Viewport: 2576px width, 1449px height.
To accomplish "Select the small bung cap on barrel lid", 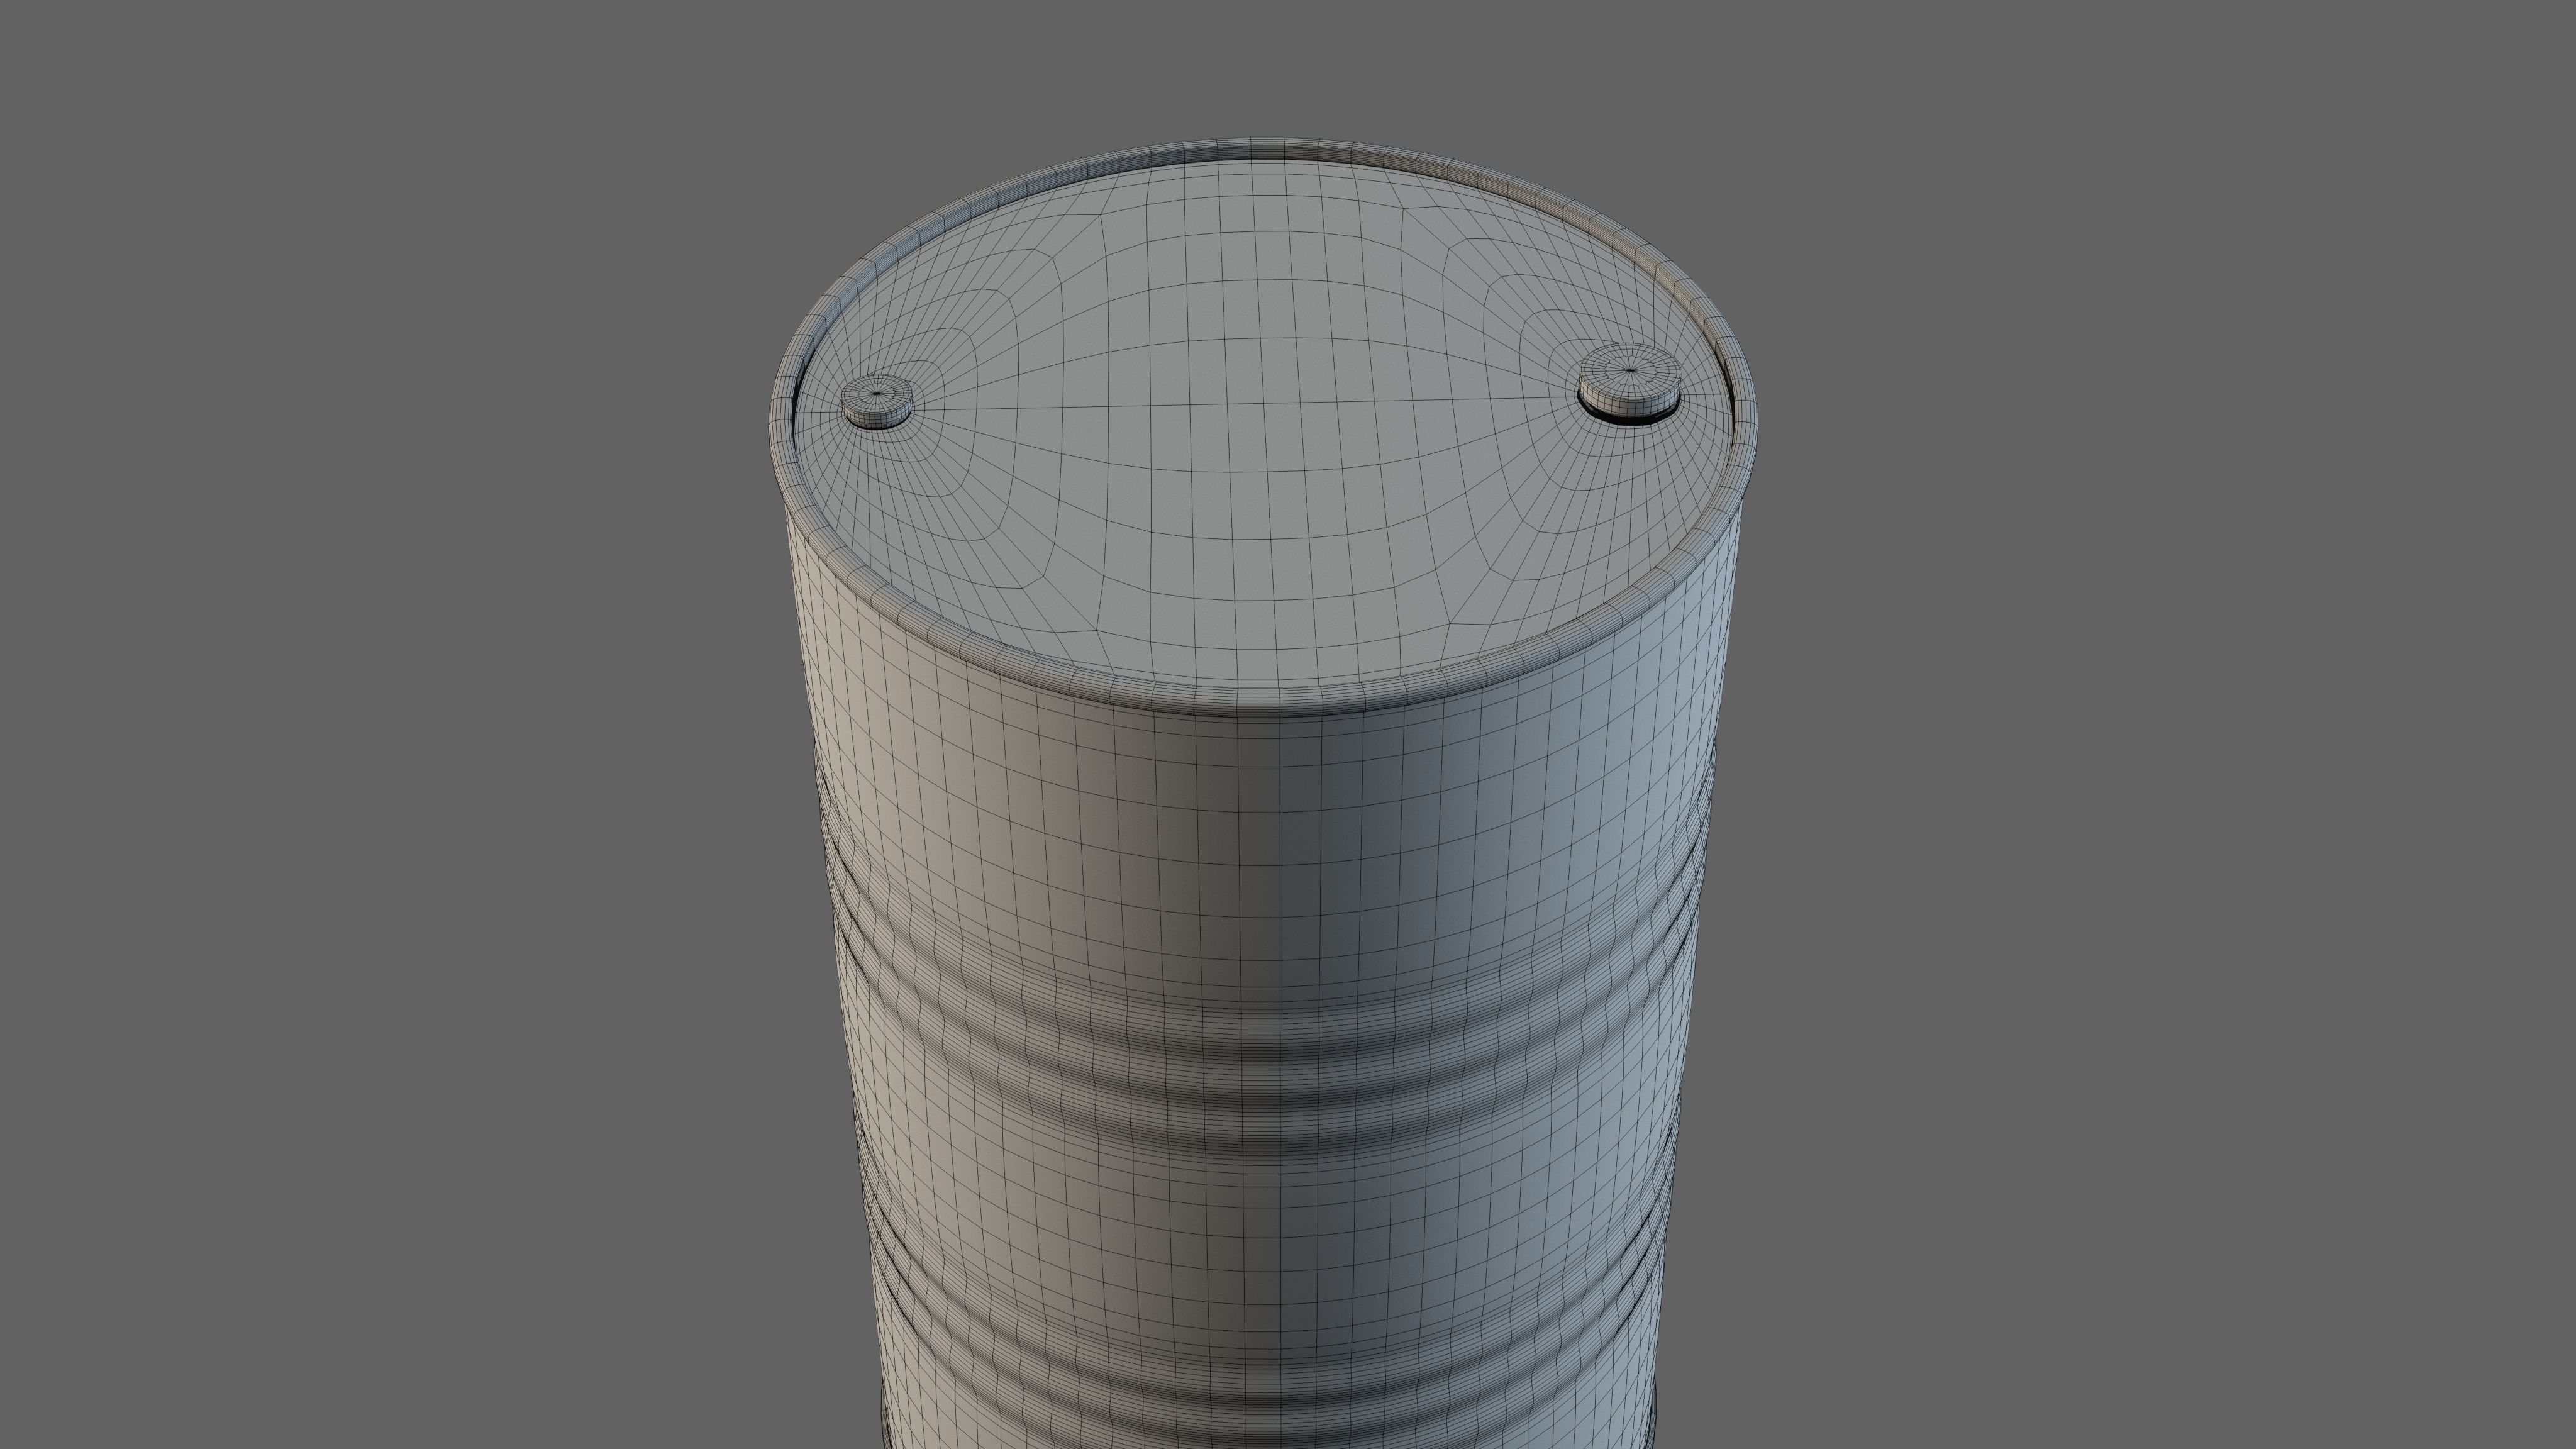I will [877, 402].
